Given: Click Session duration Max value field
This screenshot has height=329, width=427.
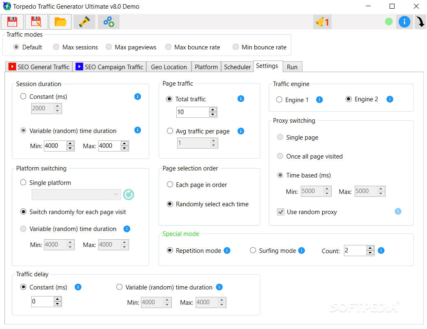Looking at the screenshot, I should 110,146.
